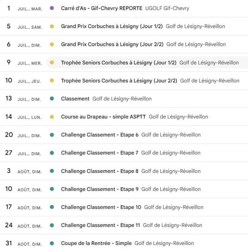Screen dimensions: 248x252
Task: Select date 31 AOÛT, DIM.
Action: [24, 244]
